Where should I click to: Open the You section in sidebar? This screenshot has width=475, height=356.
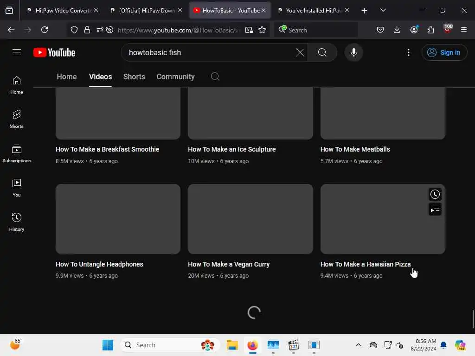17,188
